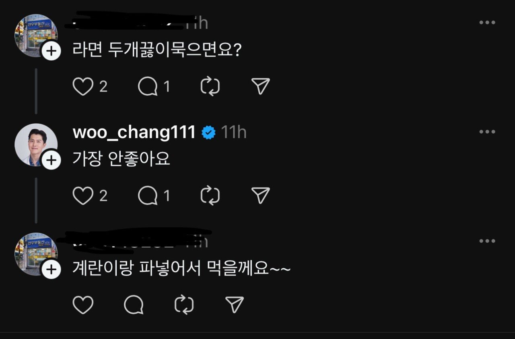
Task: Reply to the first ramen comment
Action: coord(148,86)
